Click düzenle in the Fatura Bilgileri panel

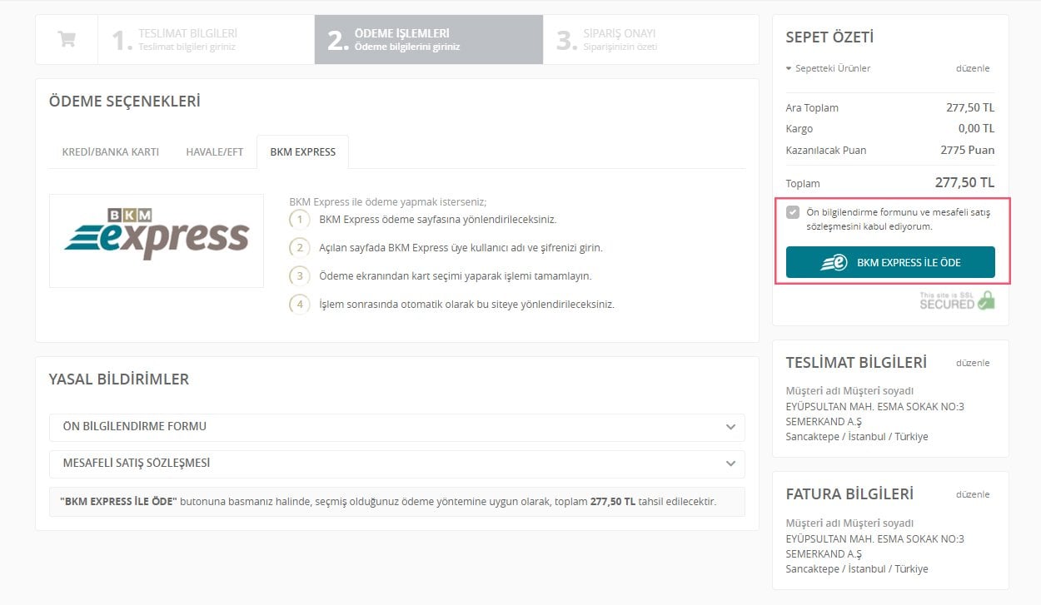[972, 494]
